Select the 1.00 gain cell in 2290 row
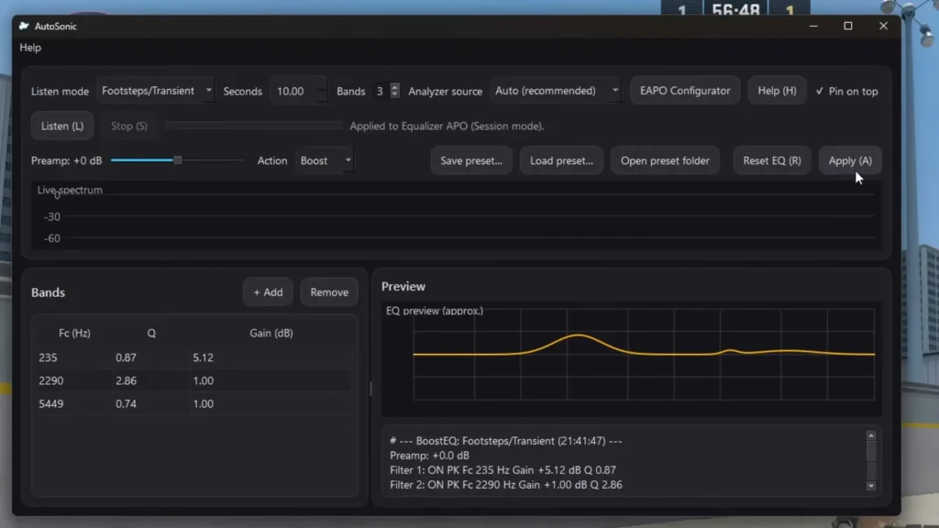 click(x=271, y=380)
